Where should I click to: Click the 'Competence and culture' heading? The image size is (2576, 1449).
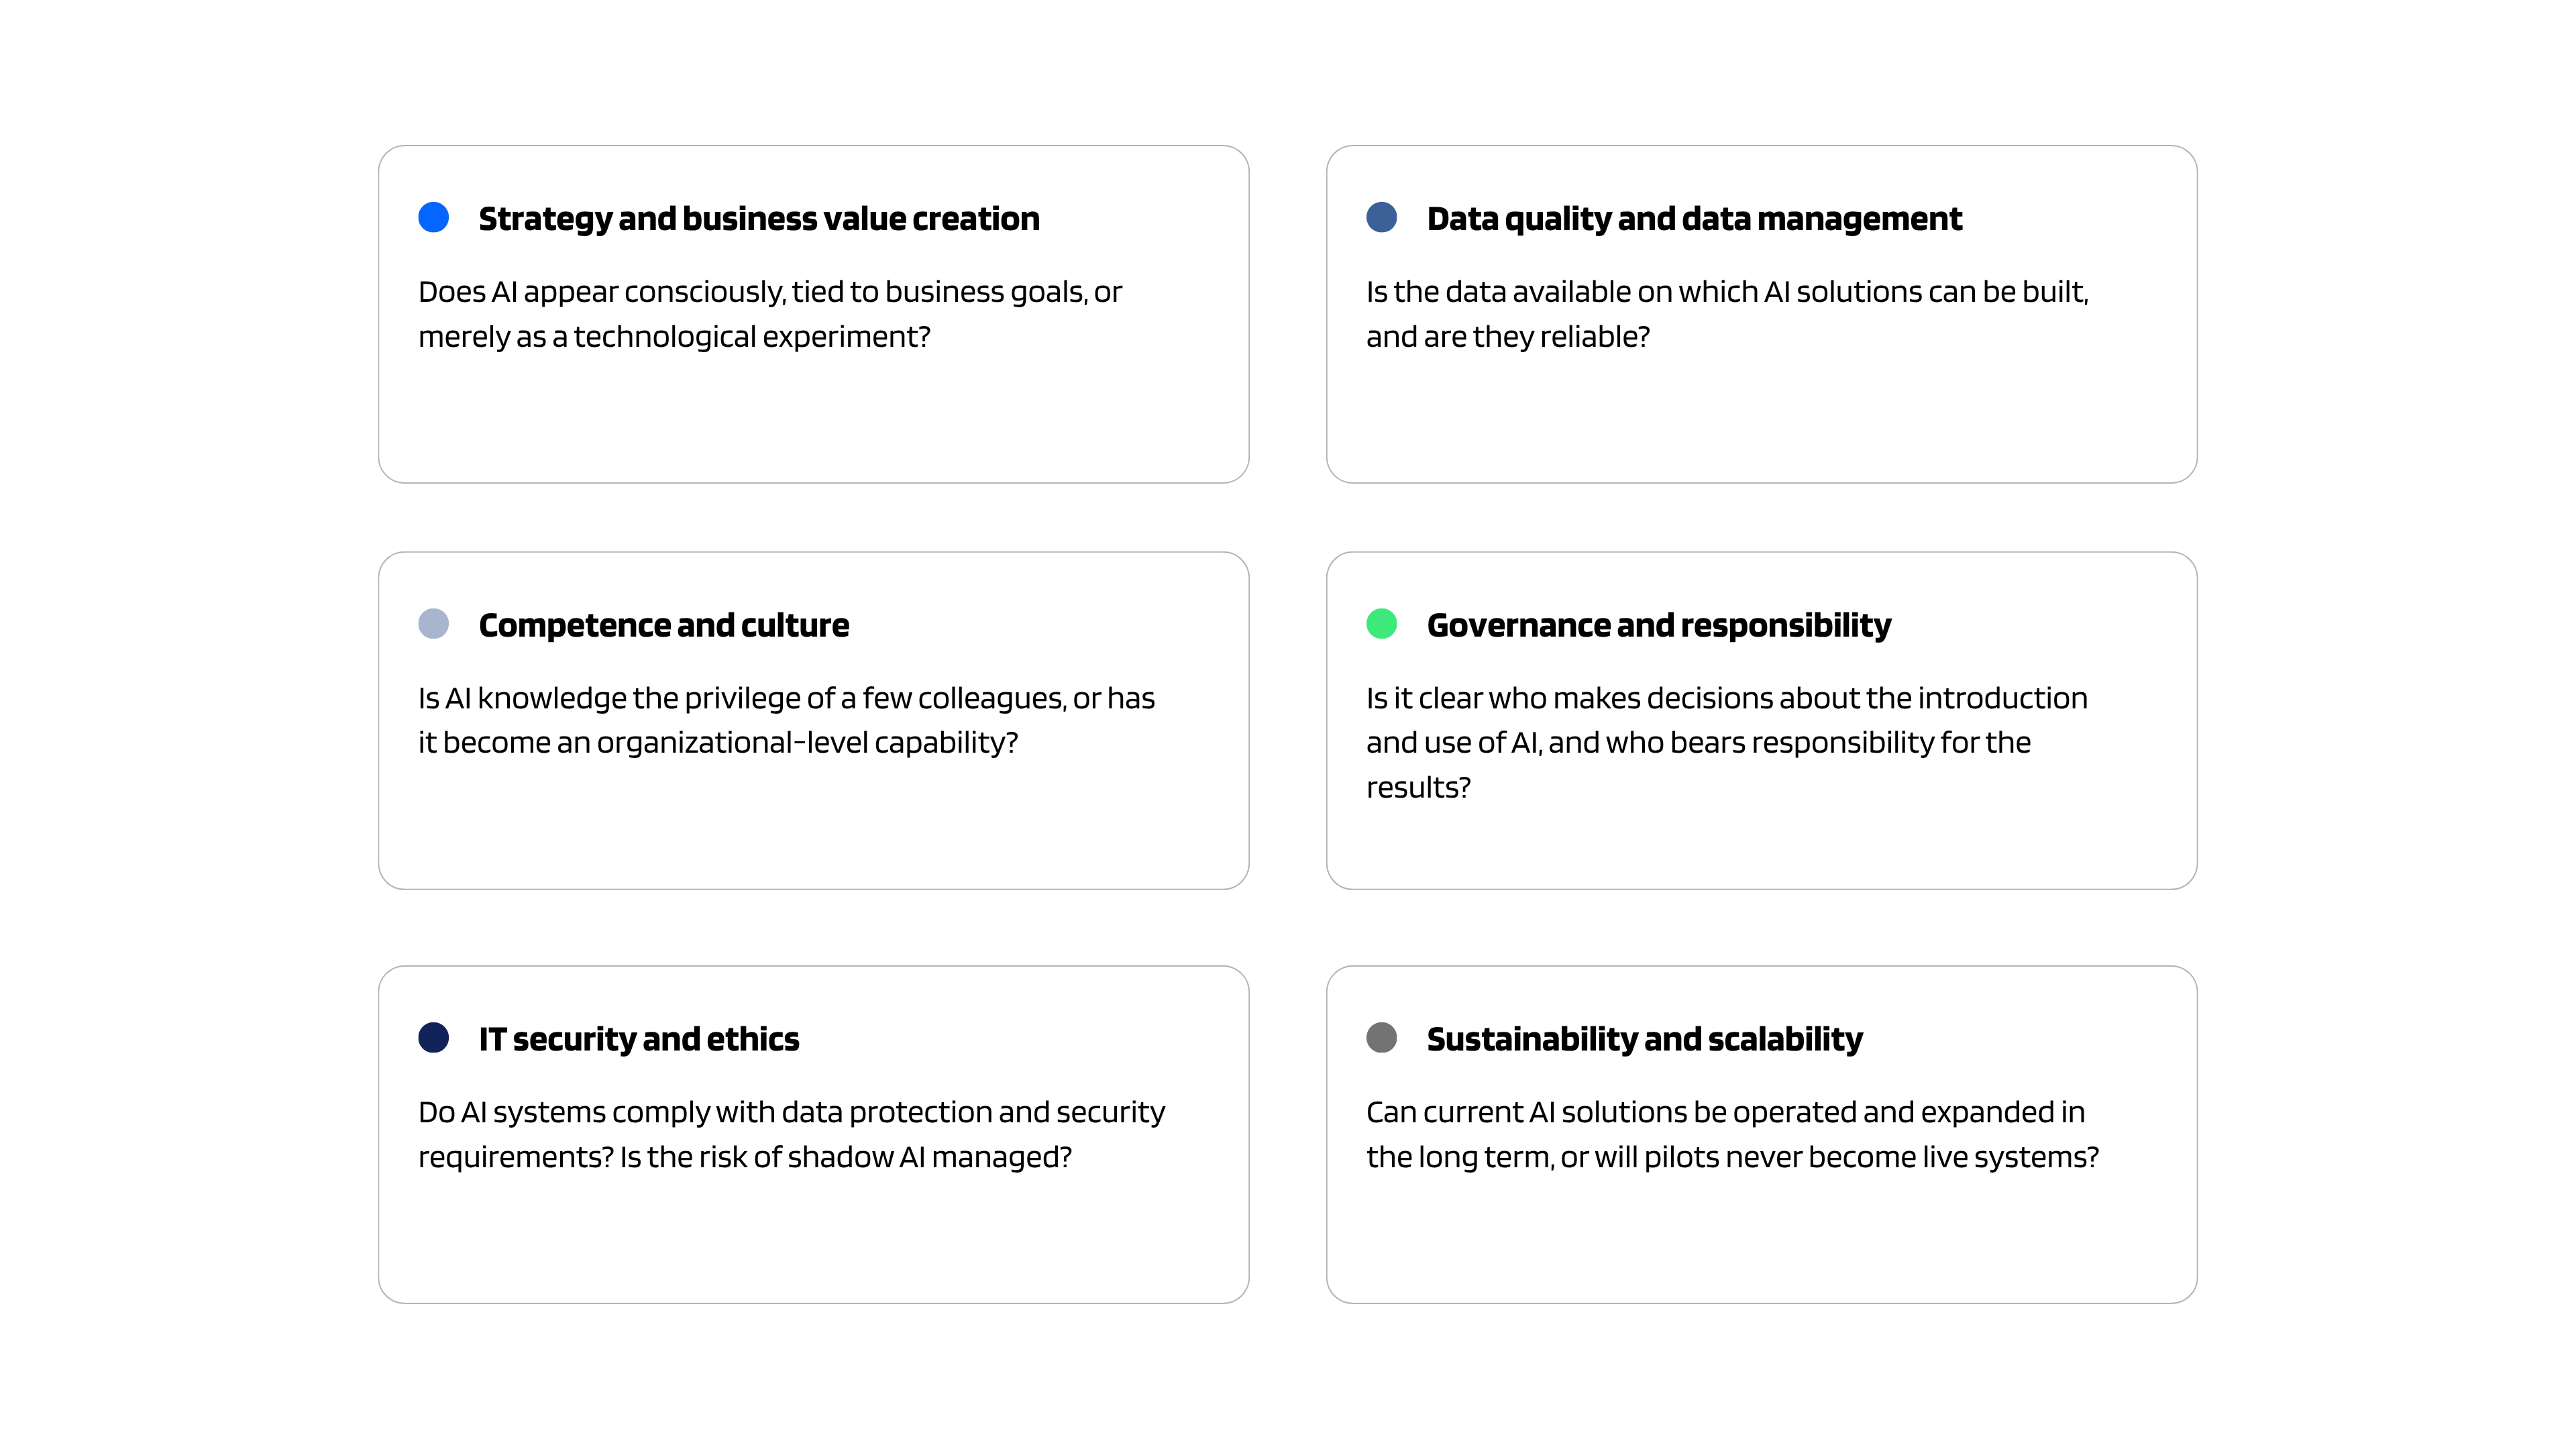663,625
